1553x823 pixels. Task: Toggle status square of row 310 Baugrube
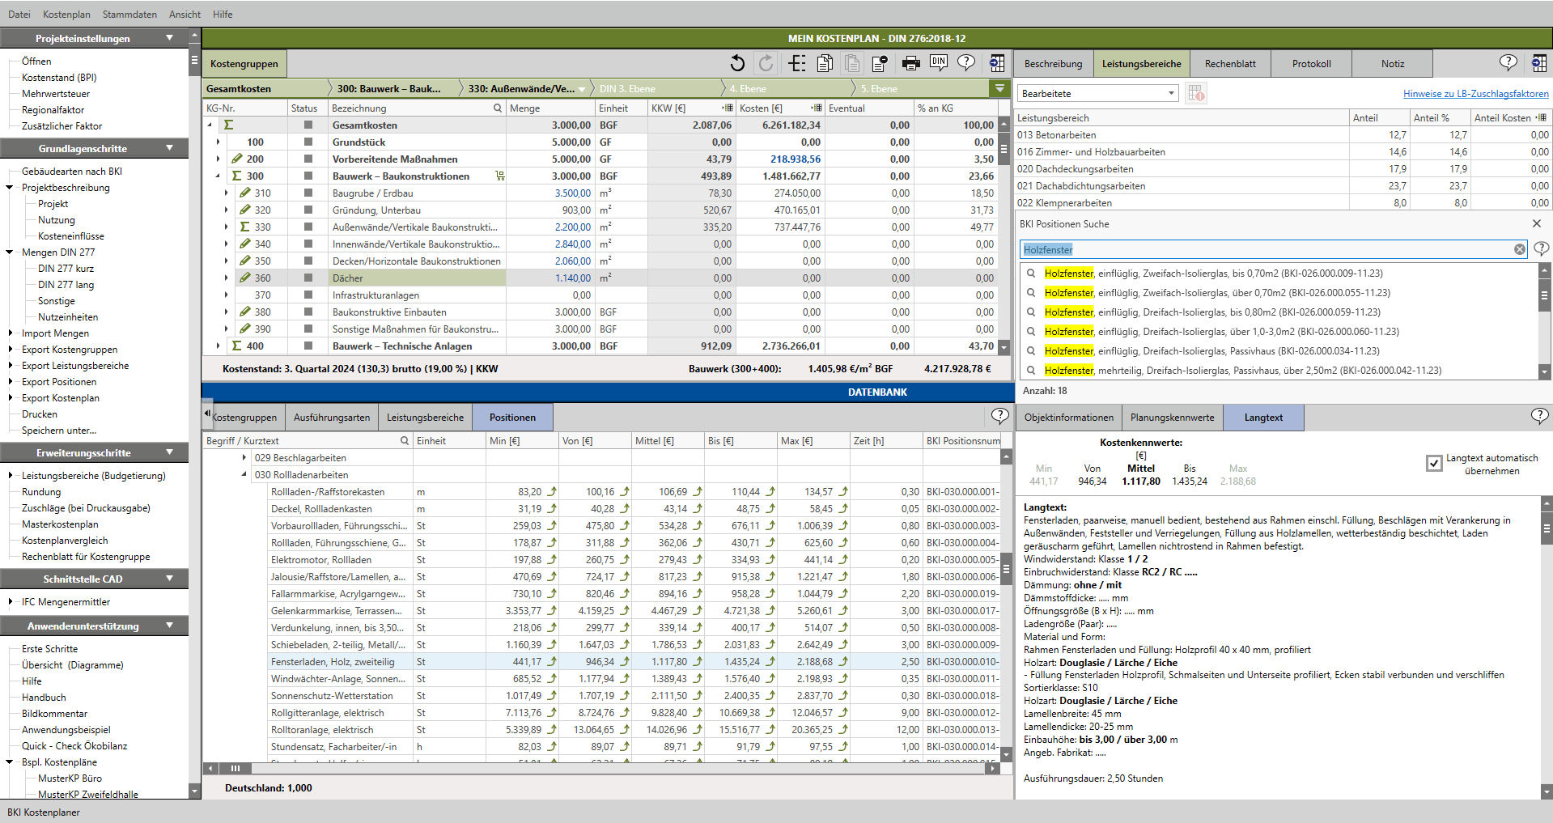pyautogui.click(x=308, y=193)
